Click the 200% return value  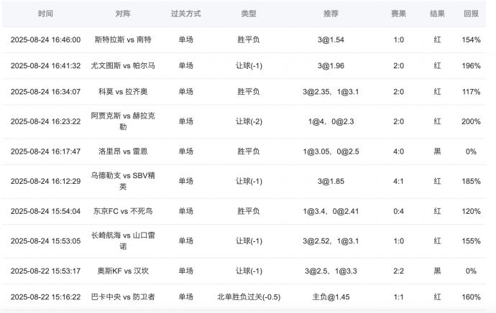point(471,122)
